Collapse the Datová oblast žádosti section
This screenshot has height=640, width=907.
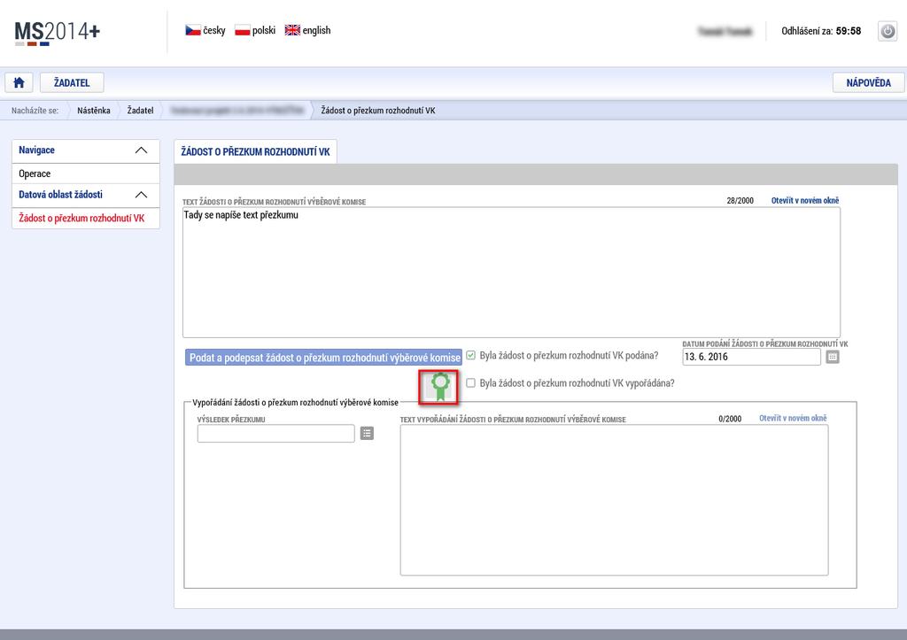click(x=141, y=195)
